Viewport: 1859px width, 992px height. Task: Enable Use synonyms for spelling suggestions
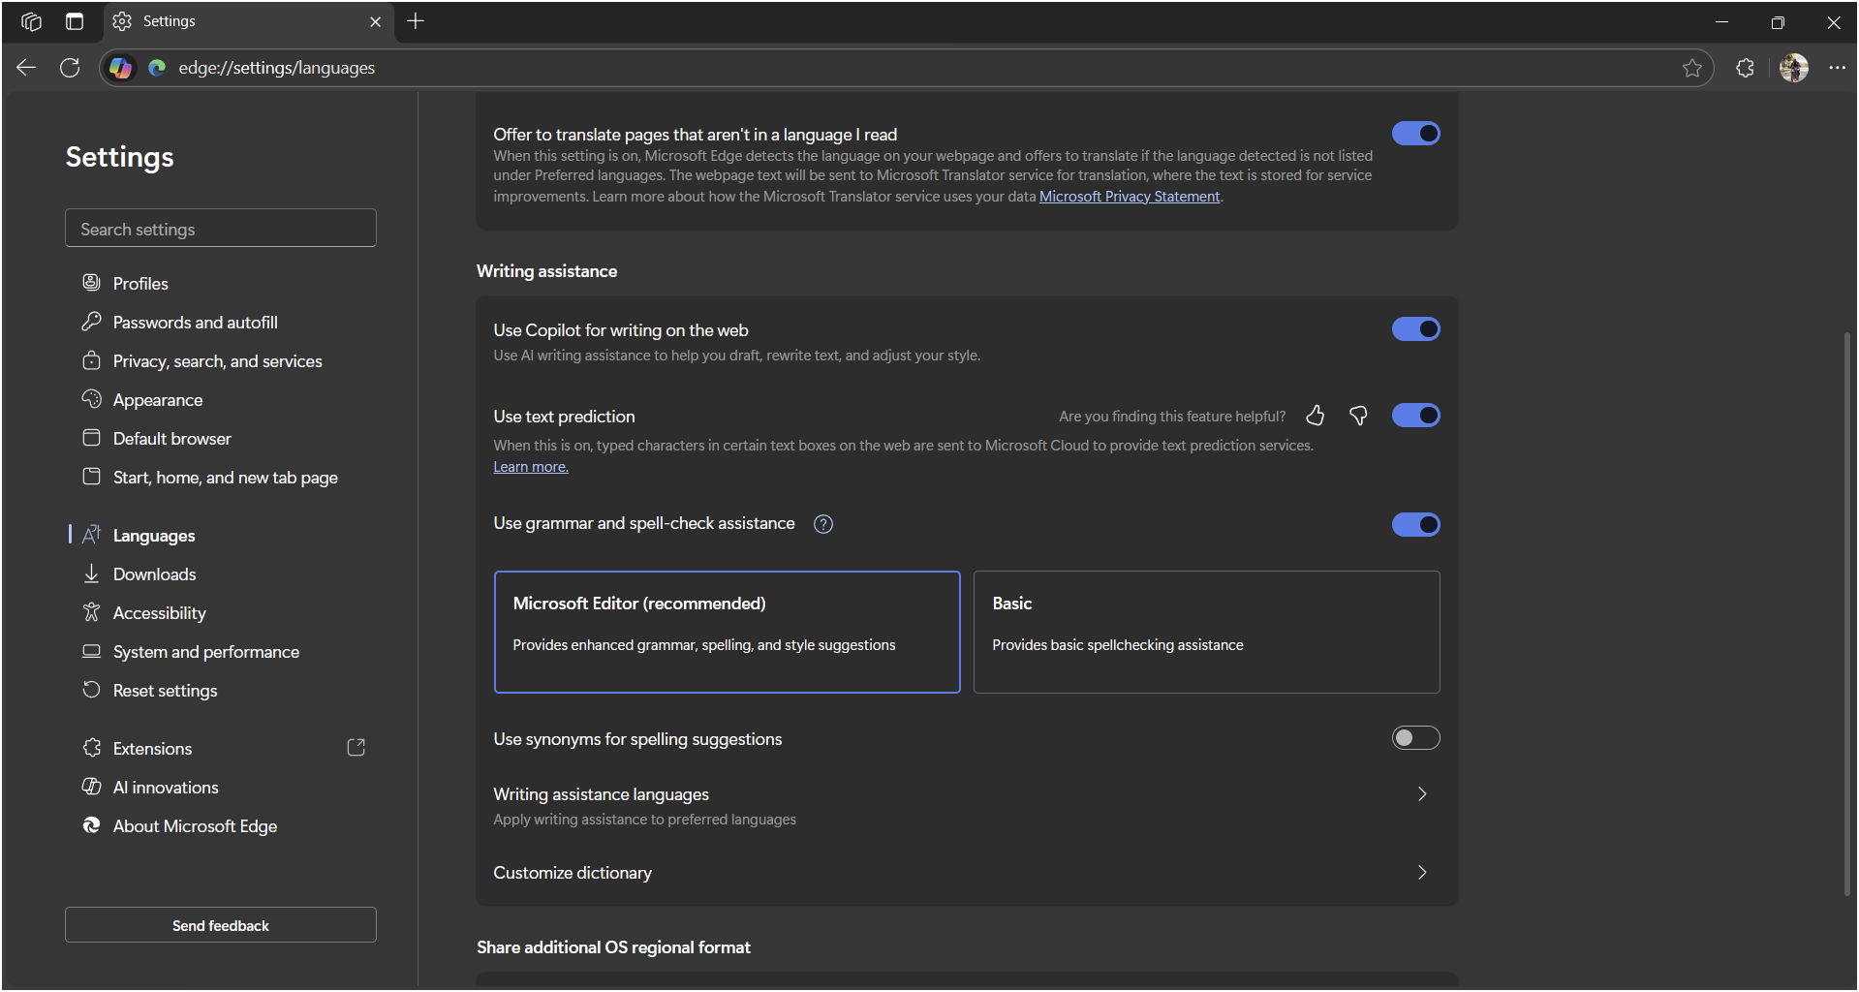pos(1415,738)
